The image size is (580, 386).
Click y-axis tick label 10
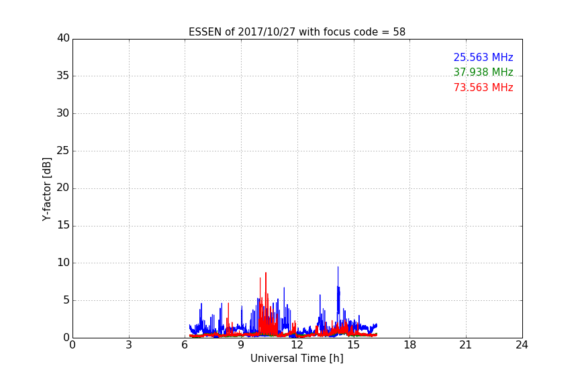[x=63, y=263]
